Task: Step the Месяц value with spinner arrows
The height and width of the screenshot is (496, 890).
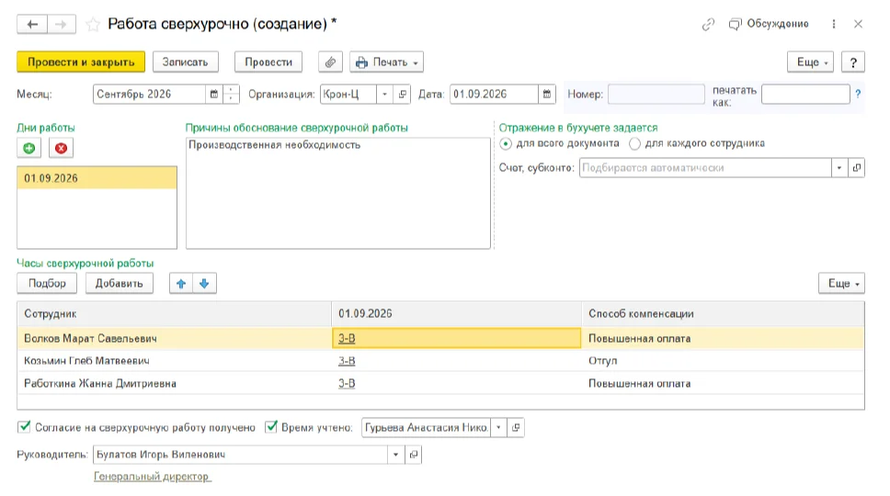Action: click(x=231, y=94)
